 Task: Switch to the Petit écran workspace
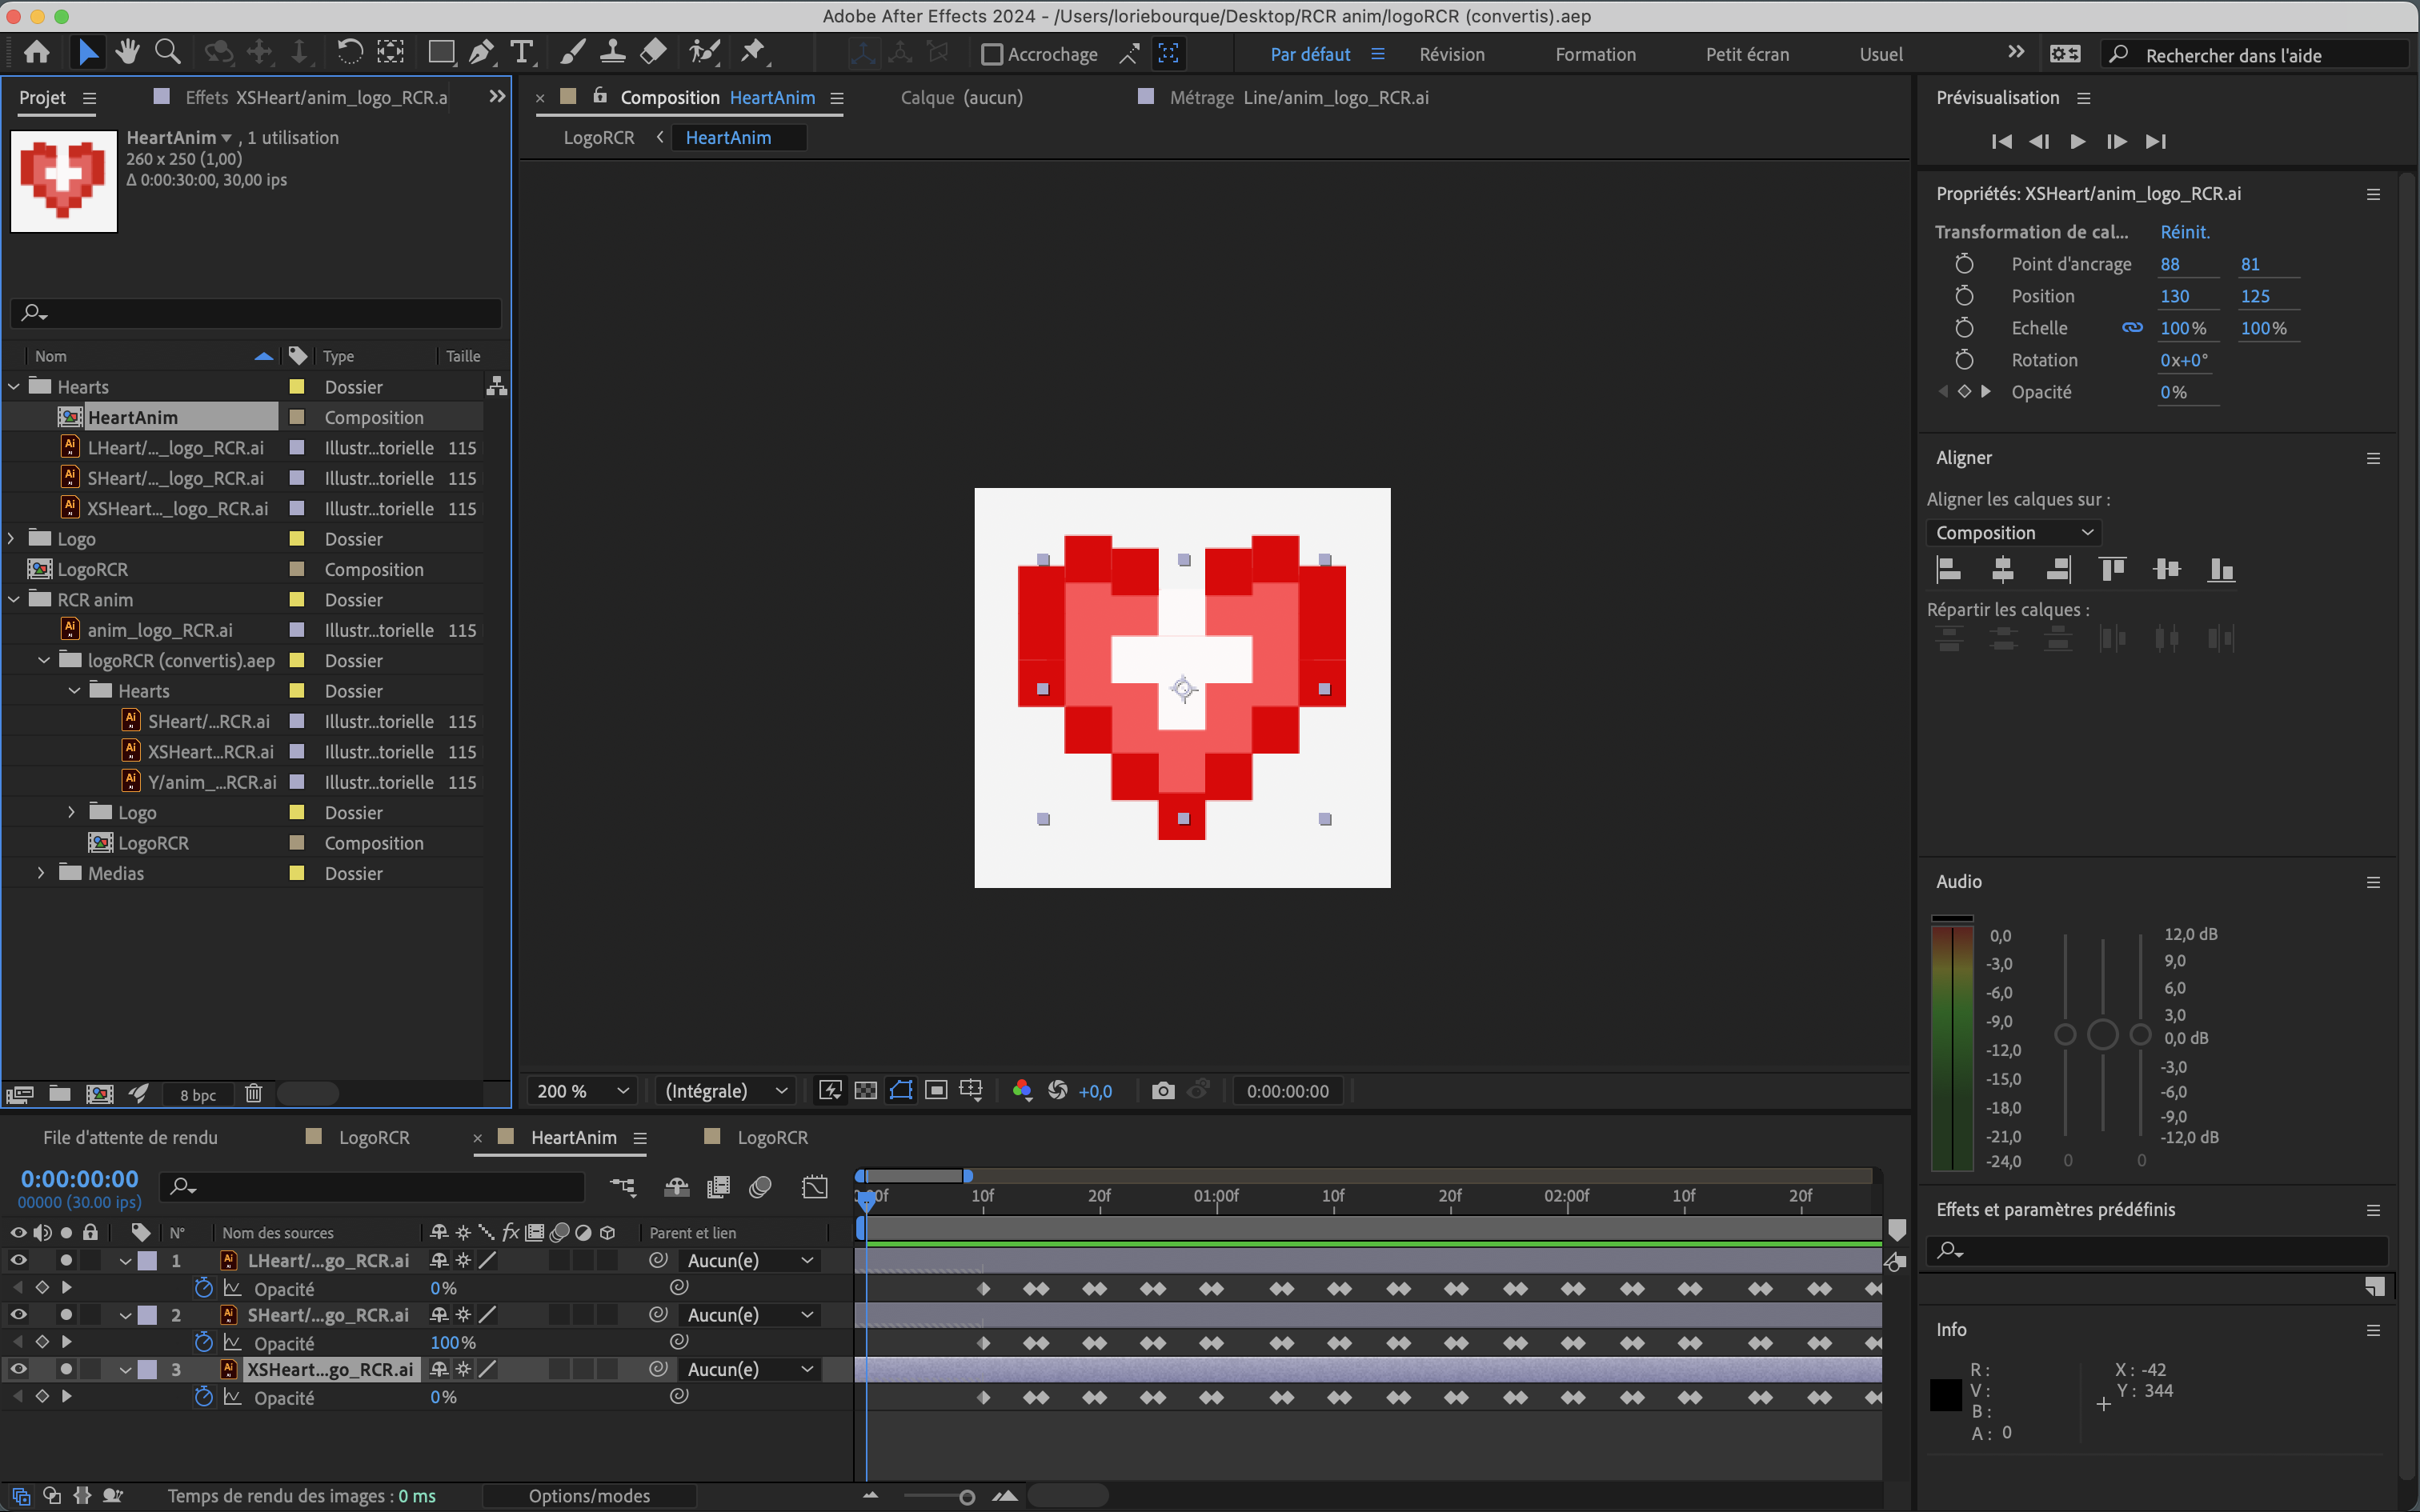click(1747, 55)
